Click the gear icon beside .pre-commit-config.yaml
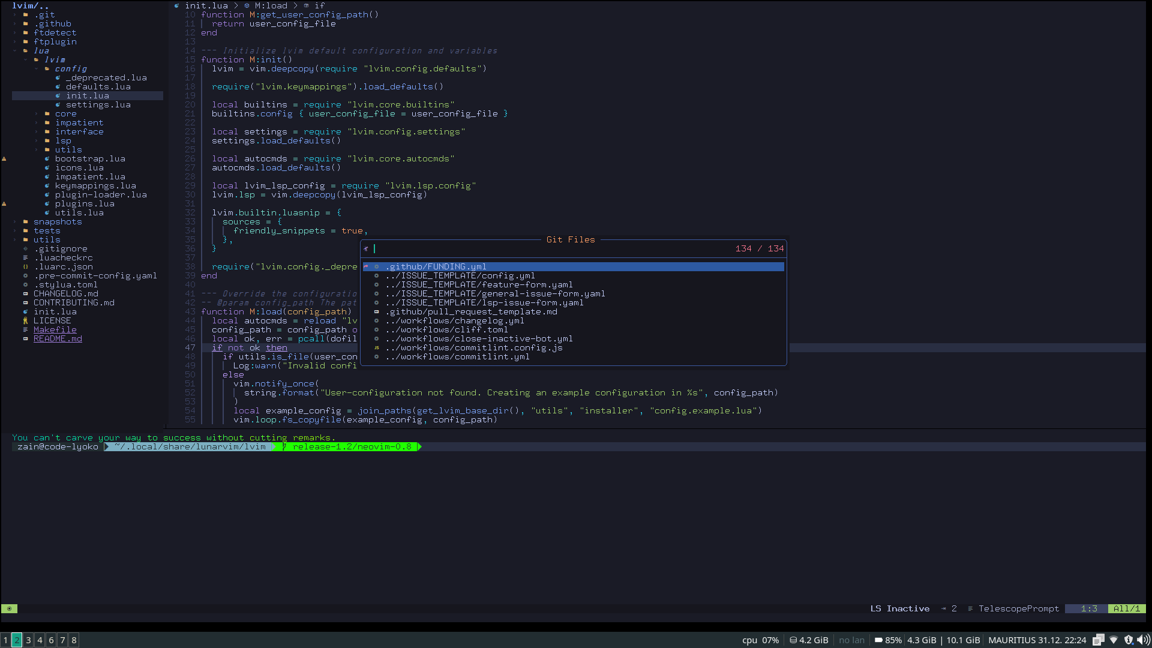Screen dimensions: 1152x648 click(25, 276)
